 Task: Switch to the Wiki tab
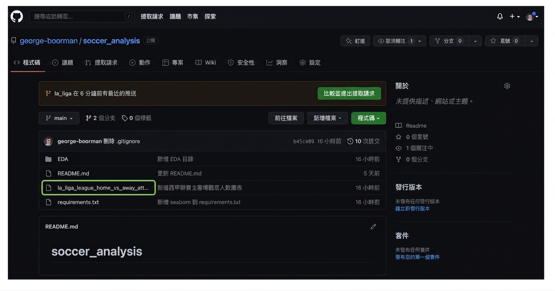pyautogui.click(x=206, y=62)
